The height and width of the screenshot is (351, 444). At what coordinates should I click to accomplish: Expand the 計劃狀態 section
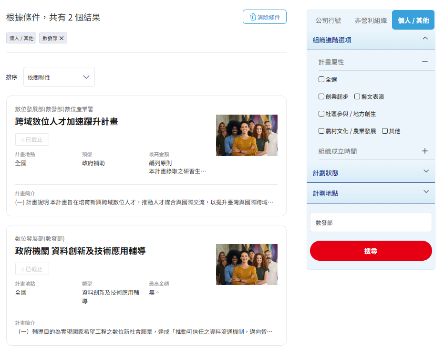pyautogui.click(x=426, y=171)
